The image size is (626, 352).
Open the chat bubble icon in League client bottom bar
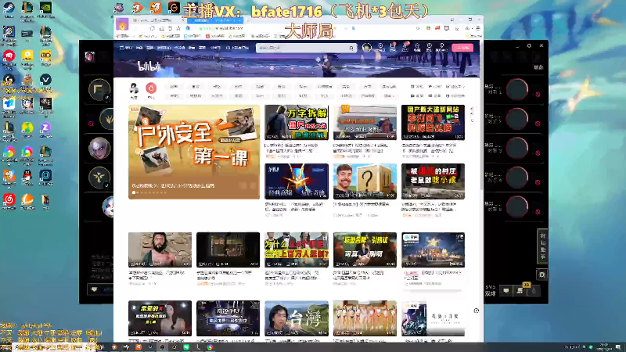[x=506, y=290]
